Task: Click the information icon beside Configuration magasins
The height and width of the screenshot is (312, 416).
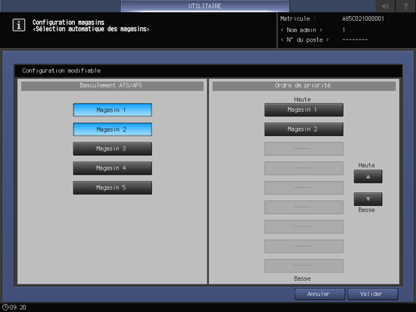Action: click(x=19, y=25)
